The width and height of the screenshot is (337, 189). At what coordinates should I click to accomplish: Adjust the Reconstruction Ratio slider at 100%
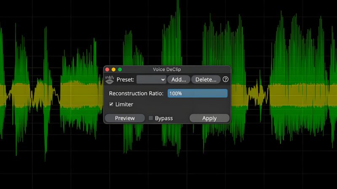198,93
